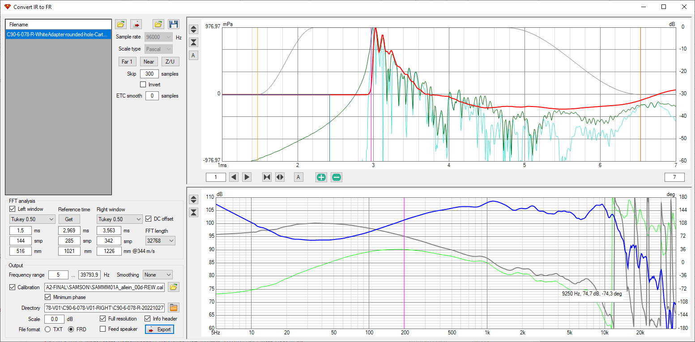Enable the Invert checkbox
The width and height of the screenshot is (695, 342).
pyautogui.click(x=143, y=84)
